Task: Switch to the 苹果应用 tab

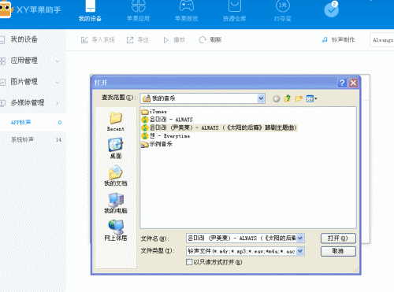Action: click(x=138, y=11)
